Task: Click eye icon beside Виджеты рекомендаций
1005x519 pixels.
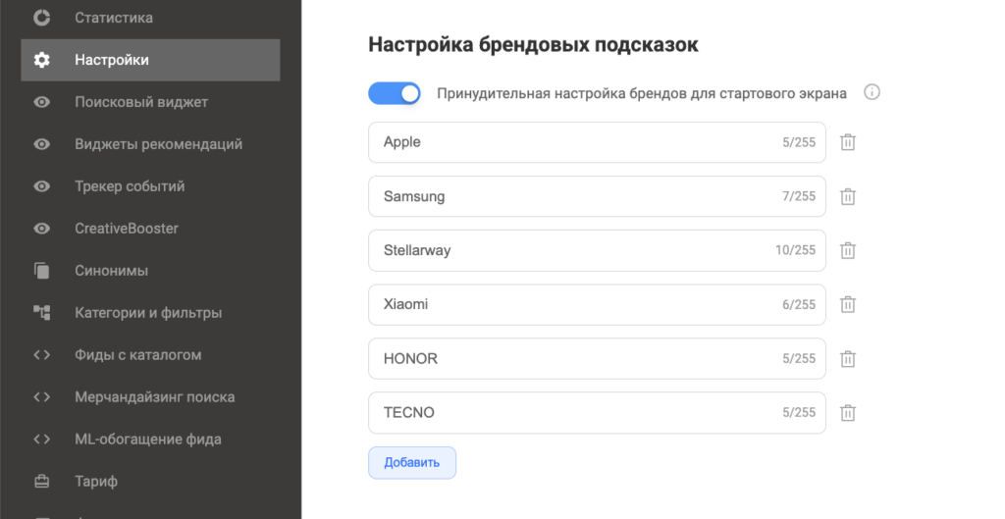Action: point(41,144)
